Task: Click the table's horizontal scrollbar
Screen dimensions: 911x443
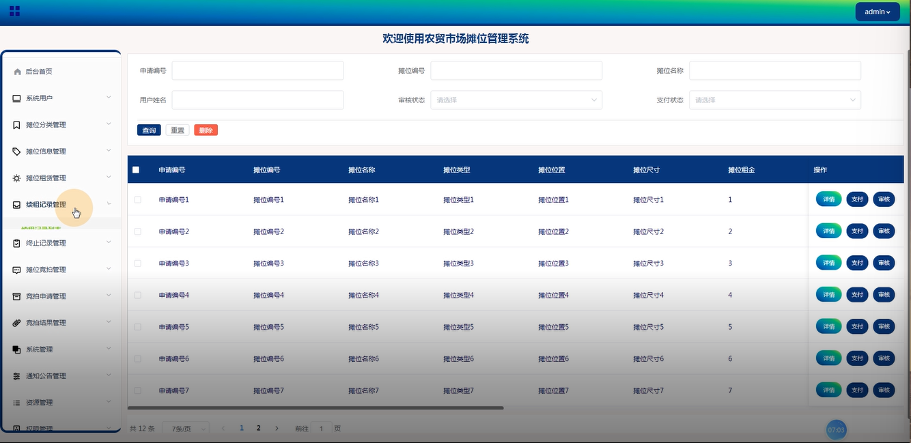Action: 316,408
